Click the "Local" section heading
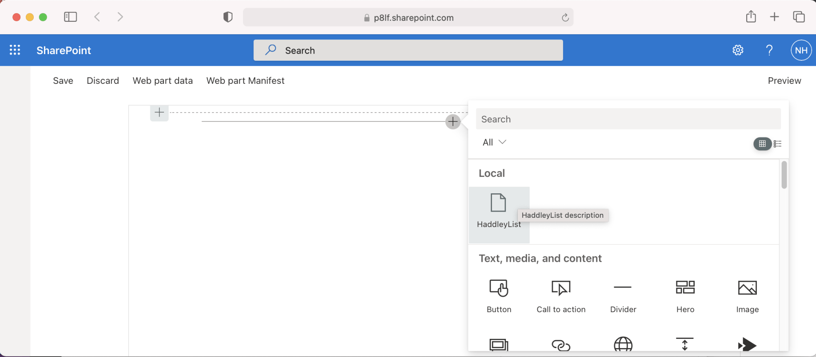 tap(492, 173)
